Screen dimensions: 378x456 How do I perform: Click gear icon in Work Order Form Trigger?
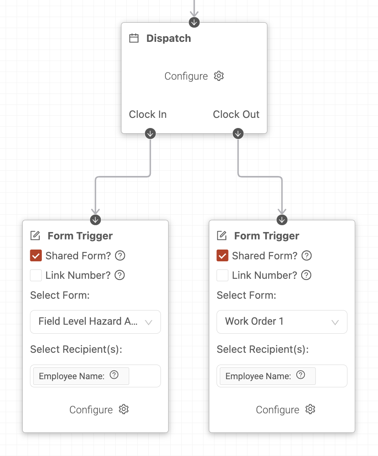point(310,409)
